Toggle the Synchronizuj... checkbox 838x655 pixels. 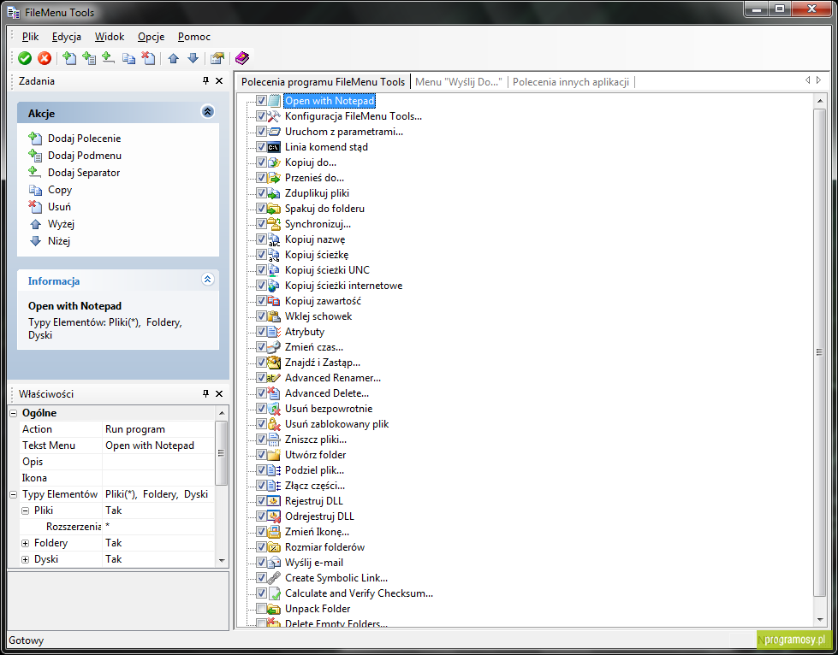261,224
